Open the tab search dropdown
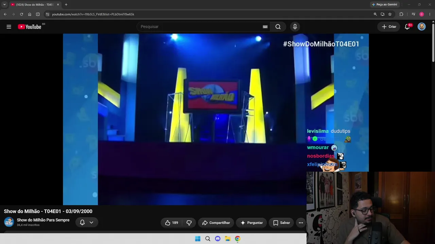 pyautogui.click(x=4, y=5)
